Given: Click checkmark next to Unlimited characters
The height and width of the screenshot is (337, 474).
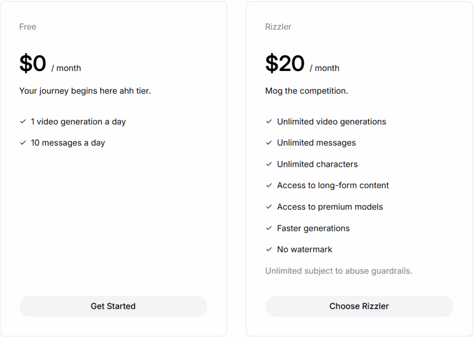Looking at the screenshot, I should [269, 164].
